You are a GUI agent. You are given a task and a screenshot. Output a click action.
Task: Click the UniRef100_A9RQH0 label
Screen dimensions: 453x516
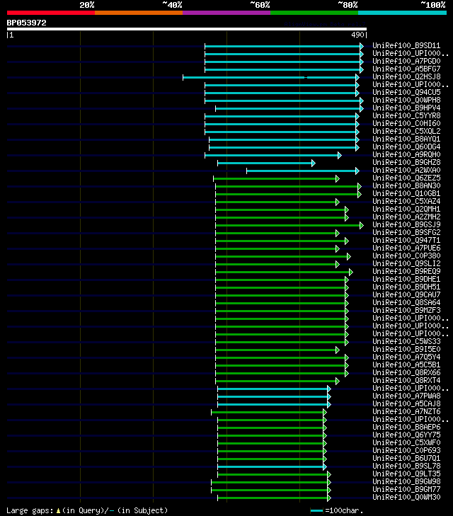point(406,155)
